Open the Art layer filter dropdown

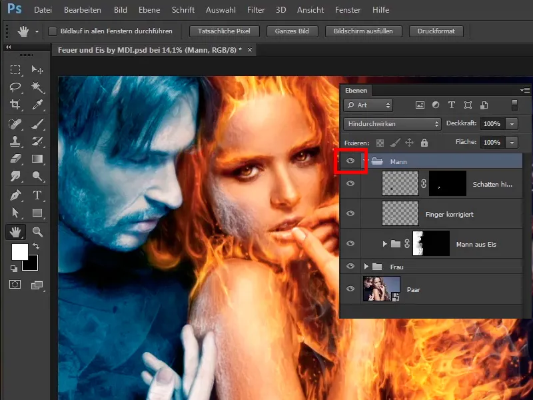[368, 105]
